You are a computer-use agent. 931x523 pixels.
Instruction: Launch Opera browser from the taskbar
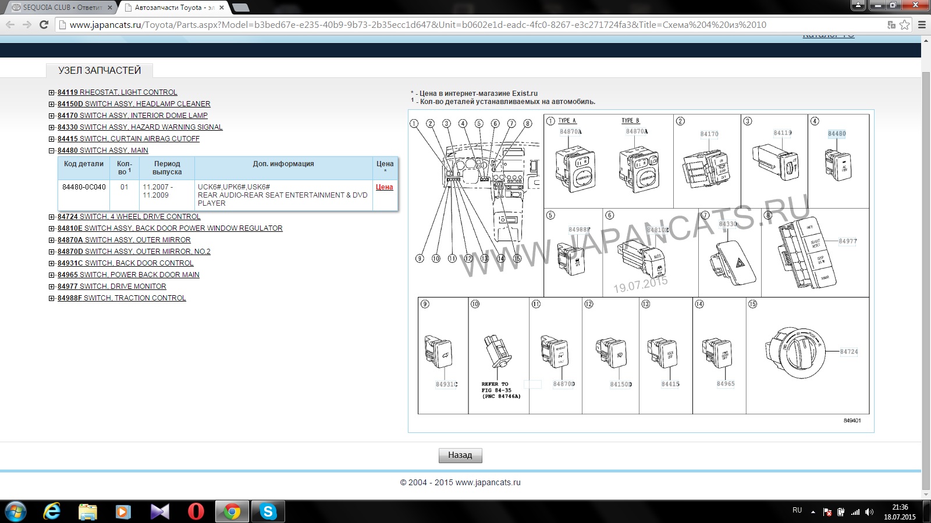(x=196, y=511)
